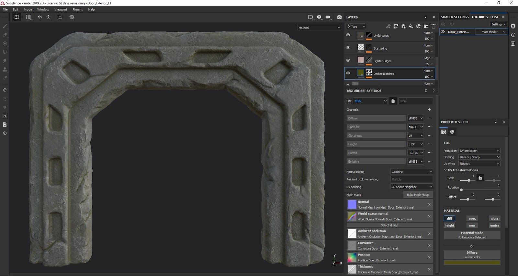Image resolution: width=518 pixels, height=276 pixels.
Task: Select the Polygon Fill tool
Action: [5, 52]
